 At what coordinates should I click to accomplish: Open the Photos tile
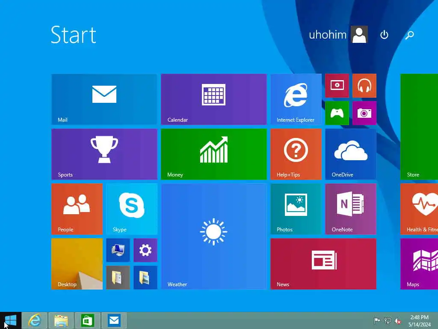296,209
